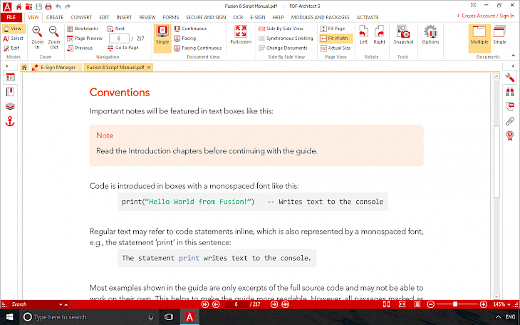This screenshot has width=520, height=325.
Task: Enable Continuous document view
Action: pyautogui.click(x=190, y=29)
